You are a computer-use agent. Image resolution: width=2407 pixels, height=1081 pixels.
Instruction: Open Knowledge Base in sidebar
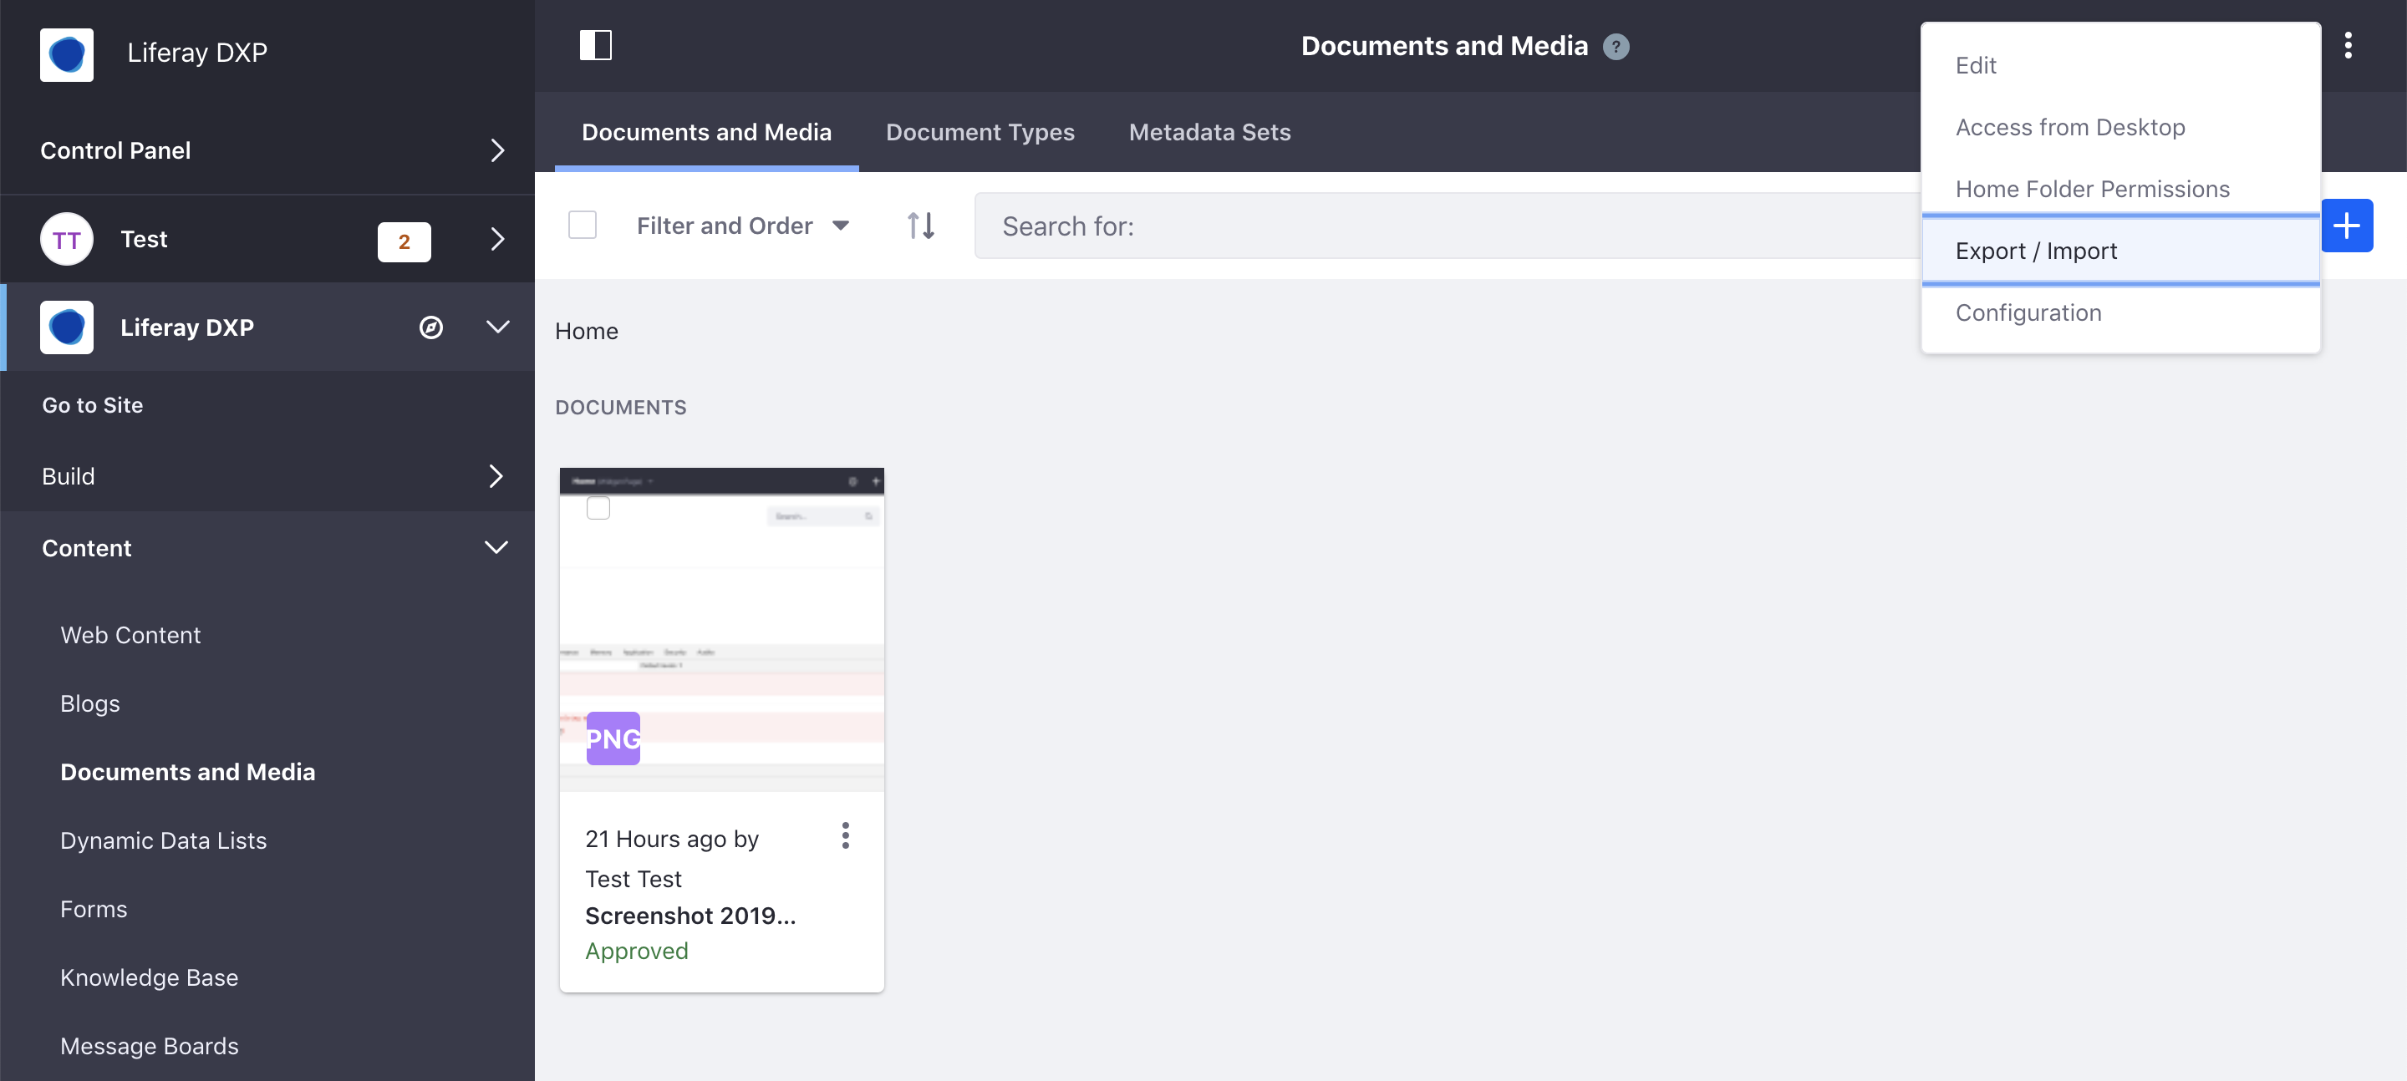(x=150, y=977)
